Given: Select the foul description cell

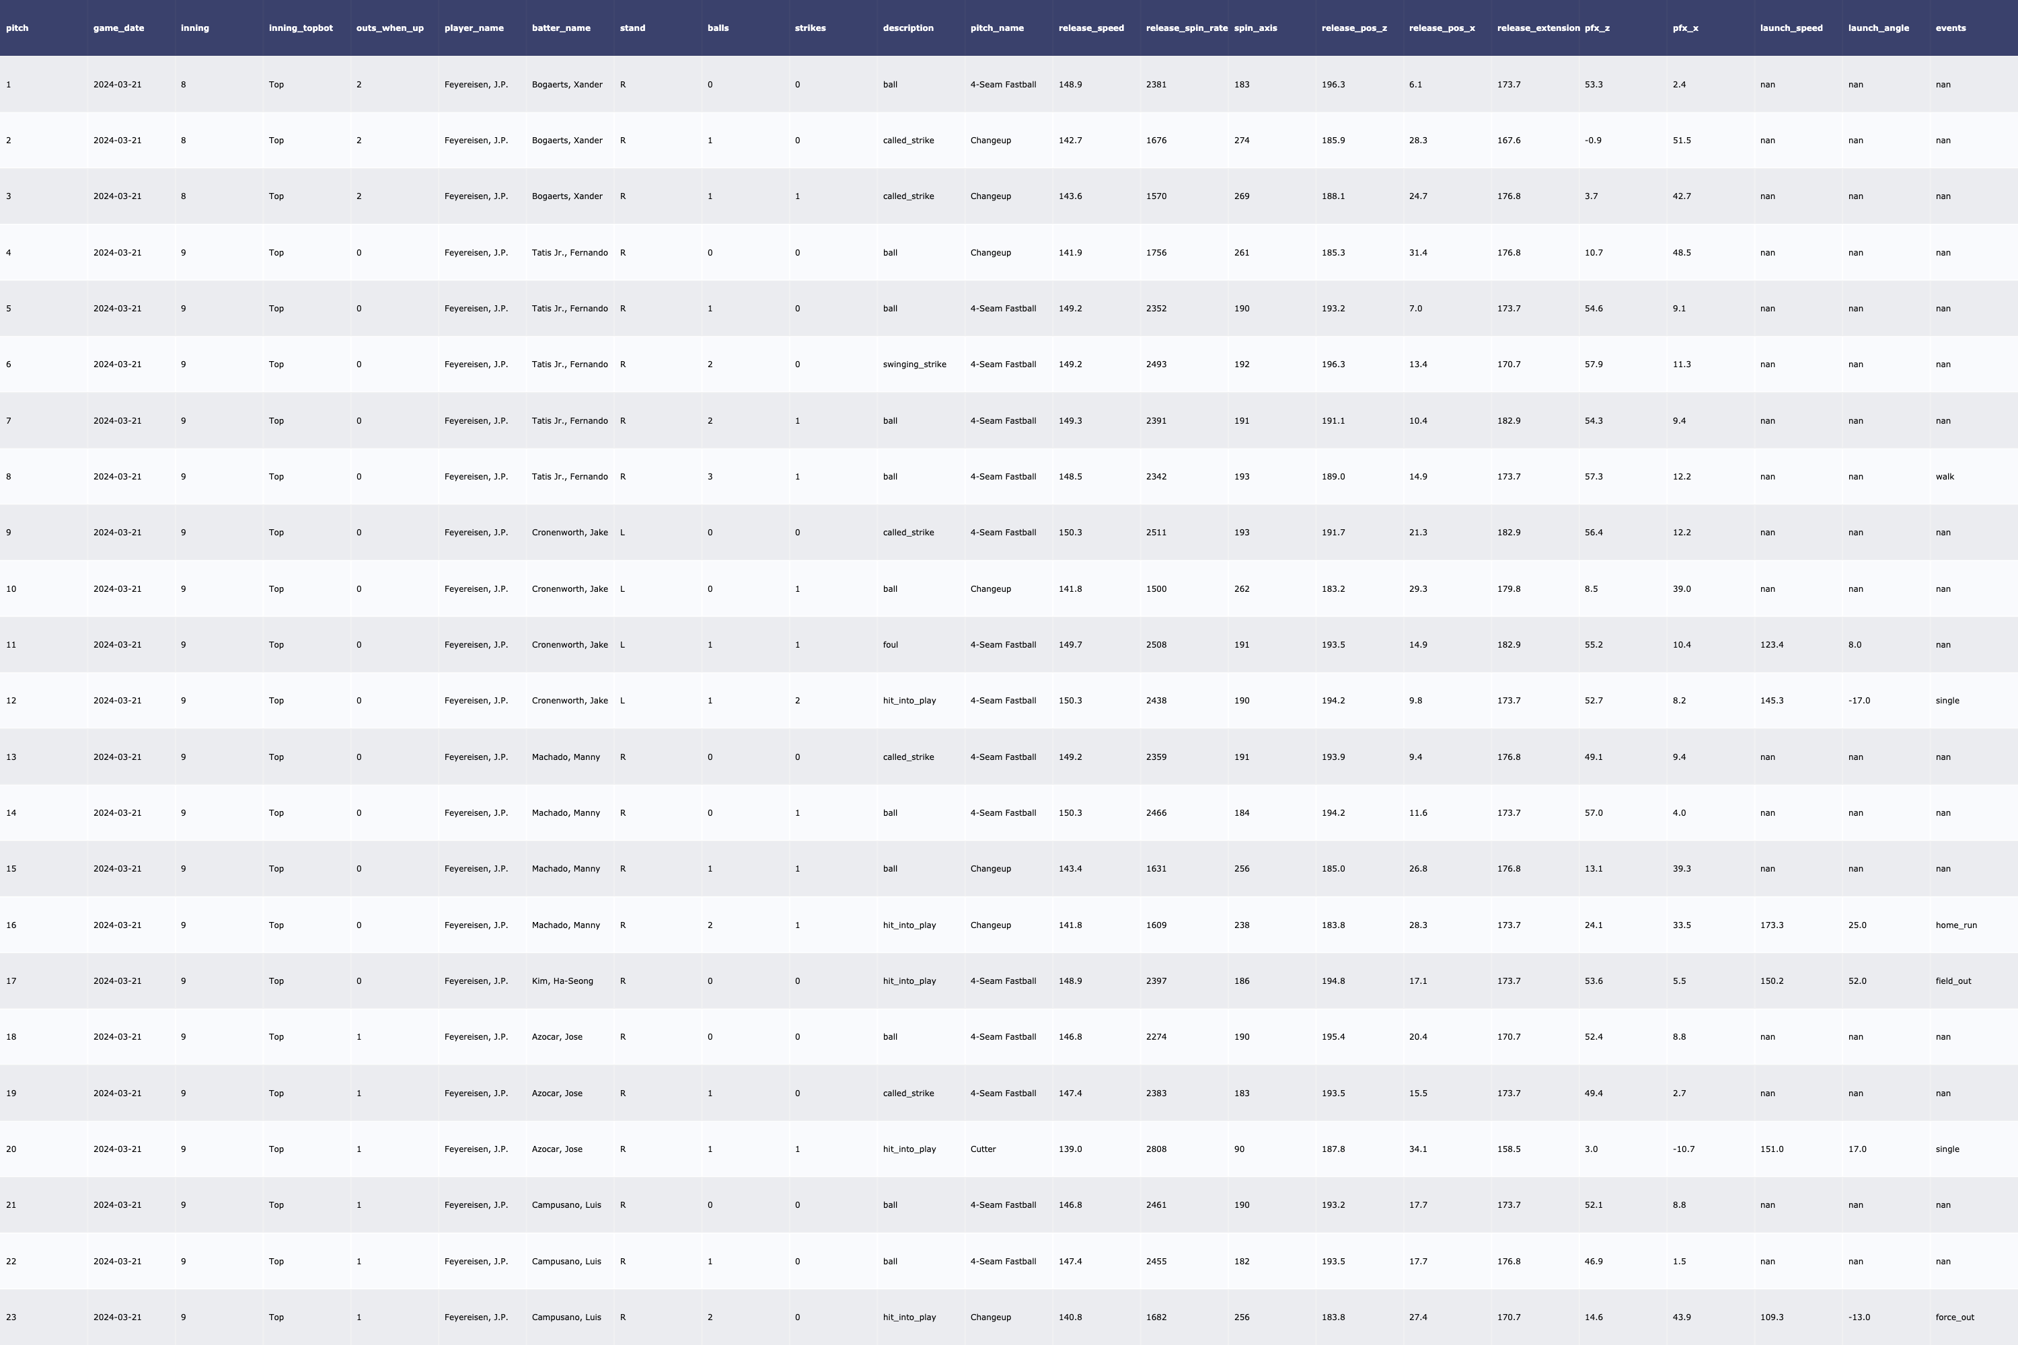Looking at the screenshot, I should click(890, 645).
